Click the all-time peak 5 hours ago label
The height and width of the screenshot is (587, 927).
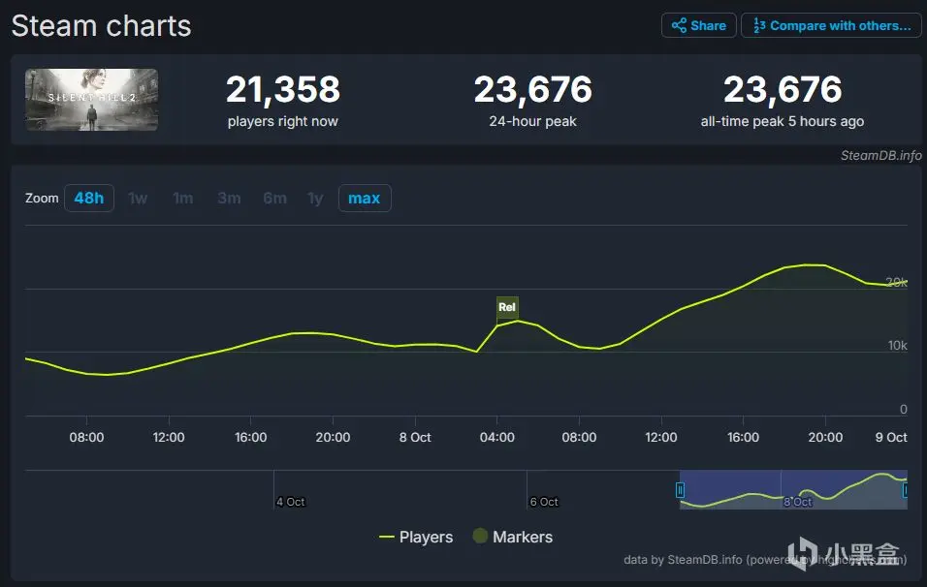(783, 121)
